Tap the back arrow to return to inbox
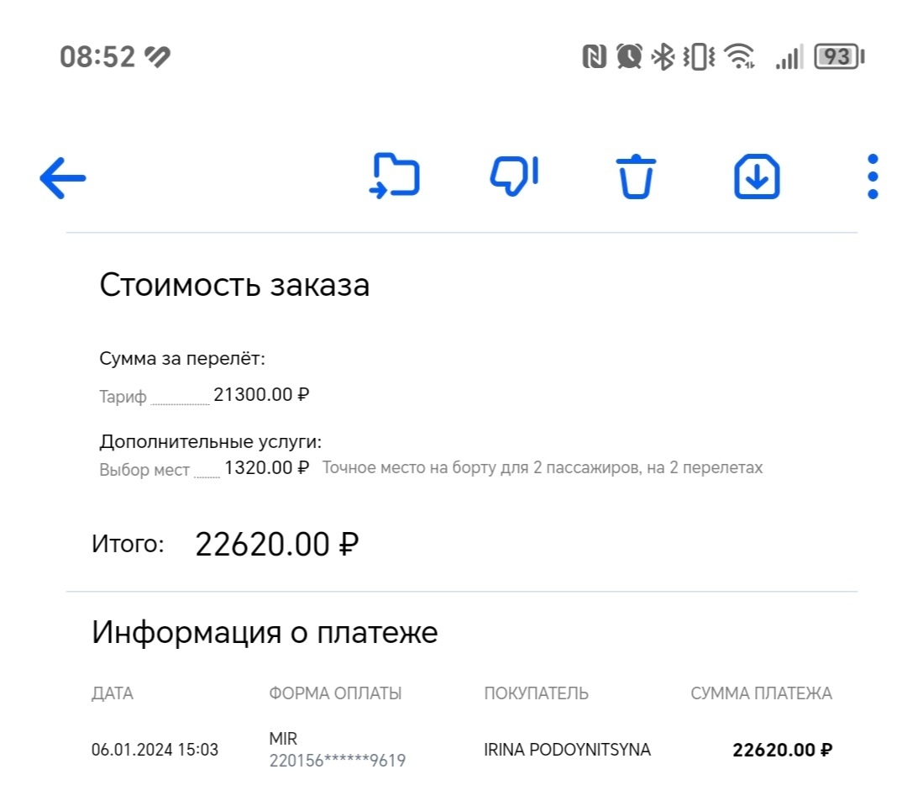Viewport: 923px width, 801px height. point(62,177)
